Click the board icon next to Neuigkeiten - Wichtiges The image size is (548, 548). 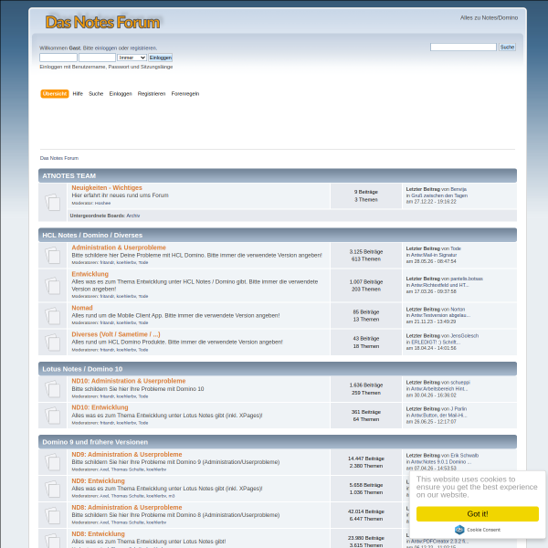click(x=52, y=202)
